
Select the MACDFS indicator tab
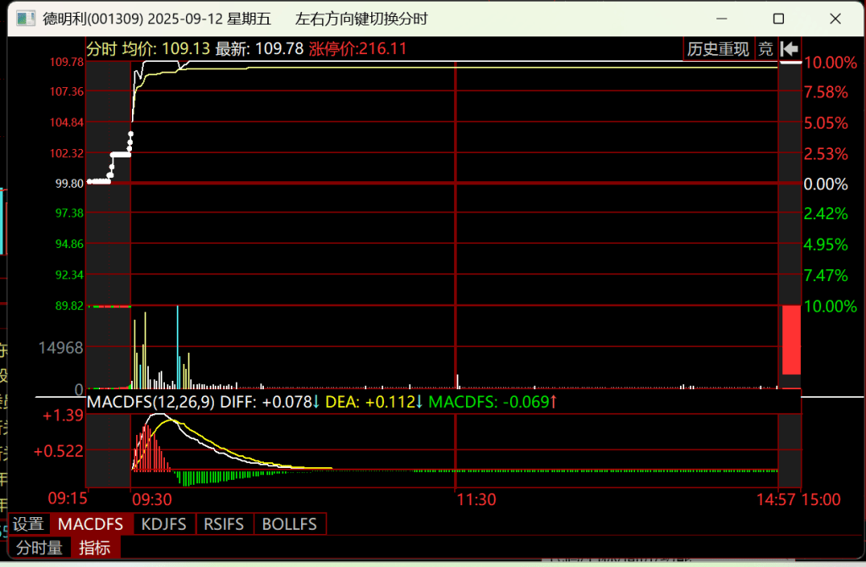click(x=90, y=524)
